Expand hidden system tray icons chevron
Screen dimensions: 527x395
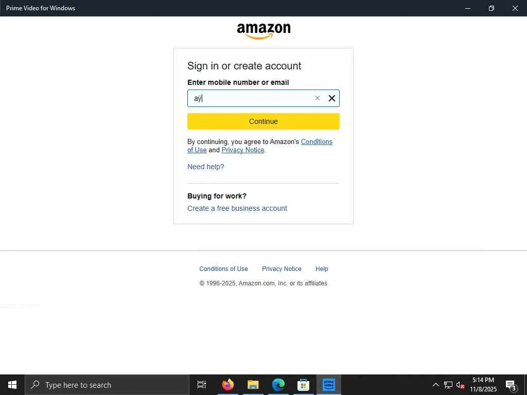435,385
